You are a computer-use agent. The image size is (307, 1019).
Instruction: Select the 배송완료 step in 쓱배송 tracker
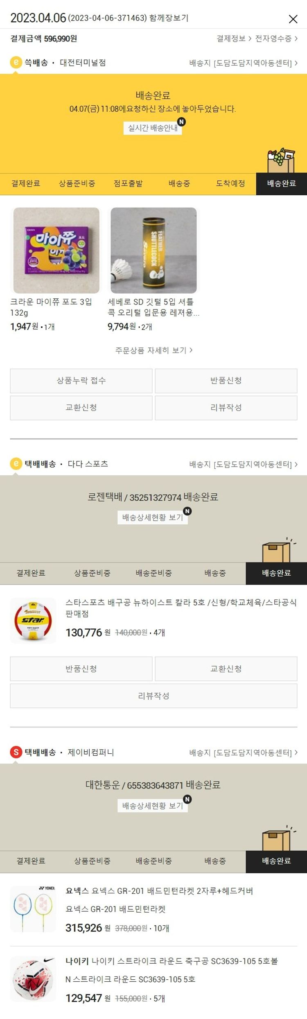[282, 183]
